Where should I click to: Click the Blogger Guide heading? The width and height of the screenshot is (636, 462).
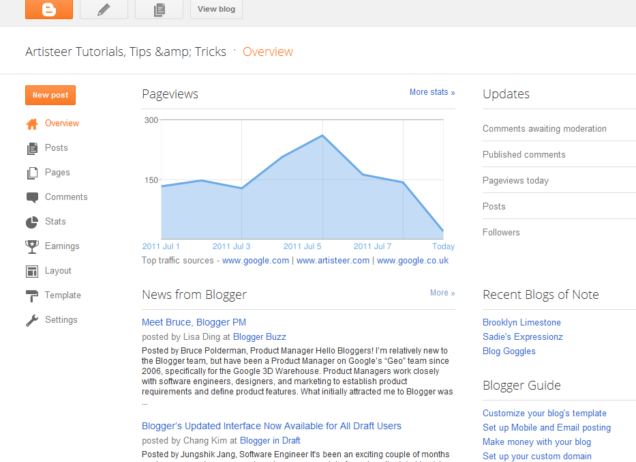point(521,386)
